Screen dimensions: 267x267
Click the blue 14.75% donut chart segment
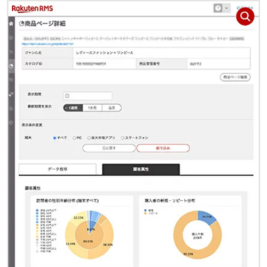(x=207, y=217)
